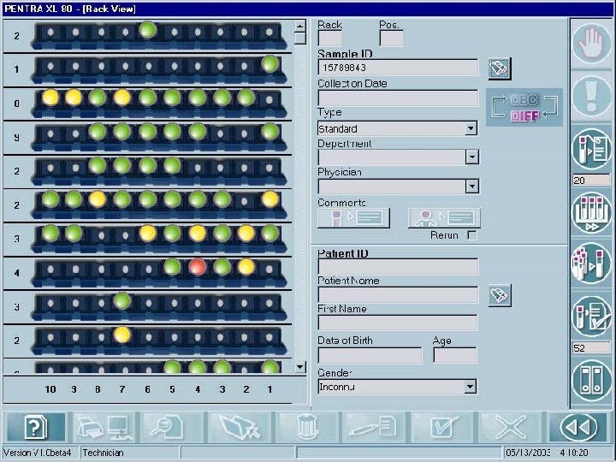Open the Type dropdown showing Standard

tap(471, 128)
